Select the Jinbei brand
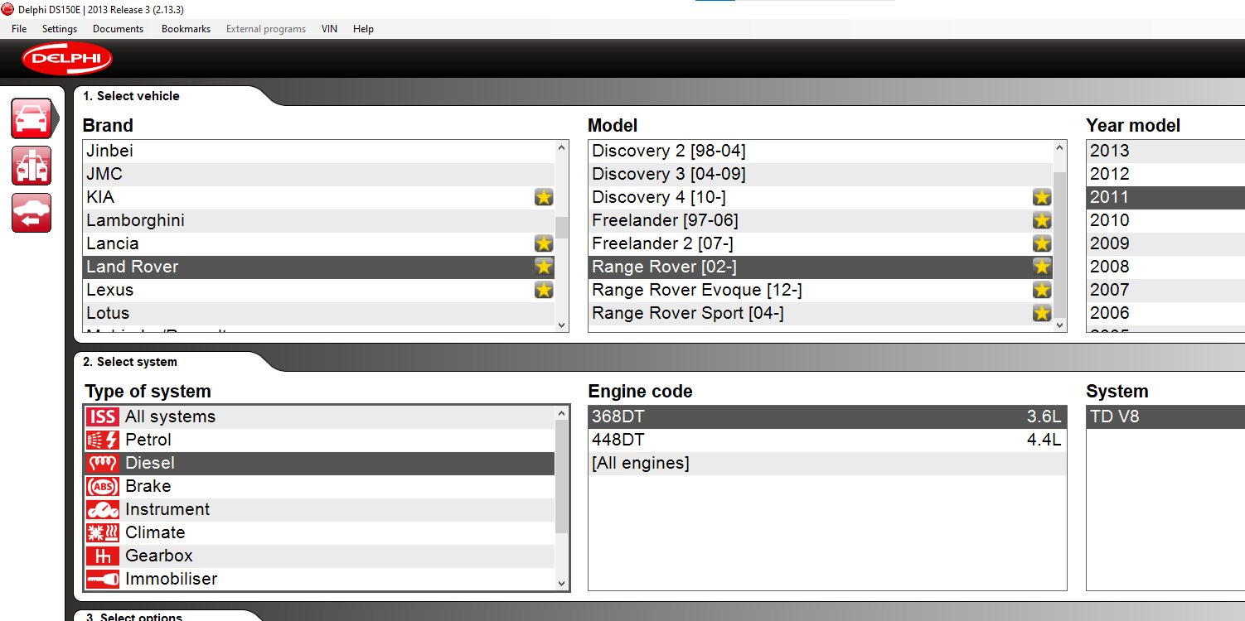Image resolution: width=1245 pixels, height=621 pixels. (x=319, y=151)
